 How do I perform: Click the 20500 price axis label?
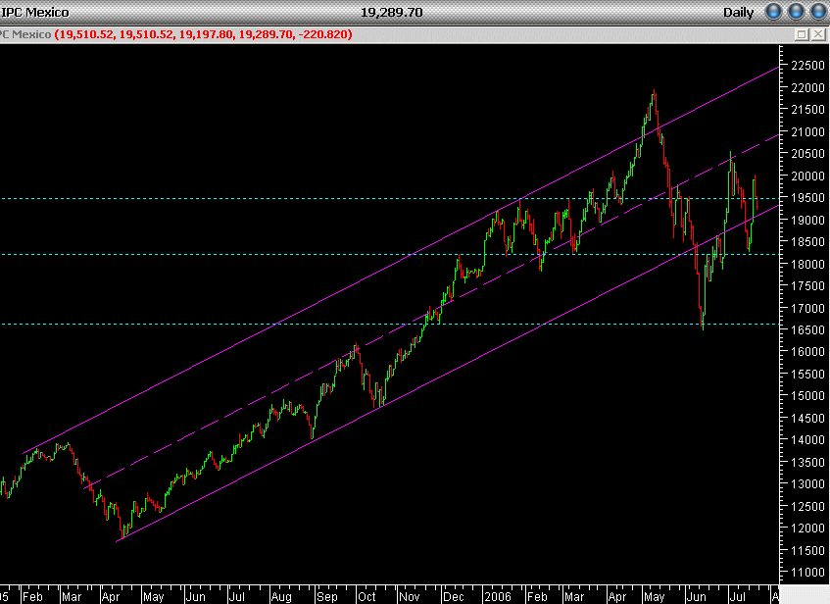(x=807, y=153)
